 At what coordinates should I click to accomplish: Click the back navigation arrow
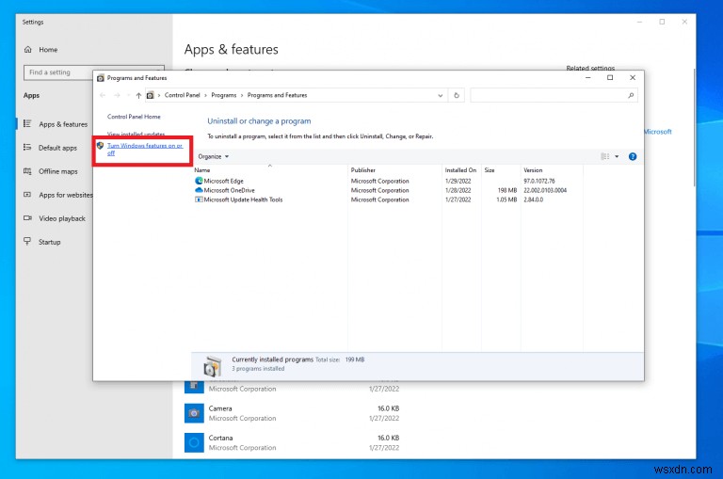coord(103,95)
